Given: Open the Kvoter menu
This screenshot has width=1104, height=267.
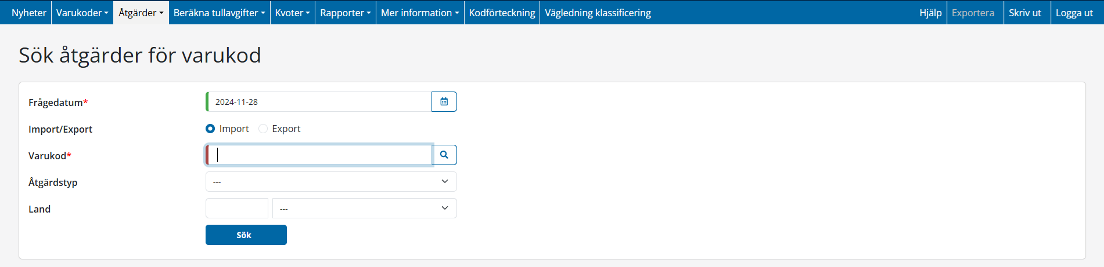Looking at the screenshot, I should click(292, 13).
